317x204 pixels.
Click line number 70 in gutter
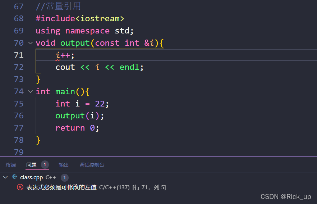point(19,43)
